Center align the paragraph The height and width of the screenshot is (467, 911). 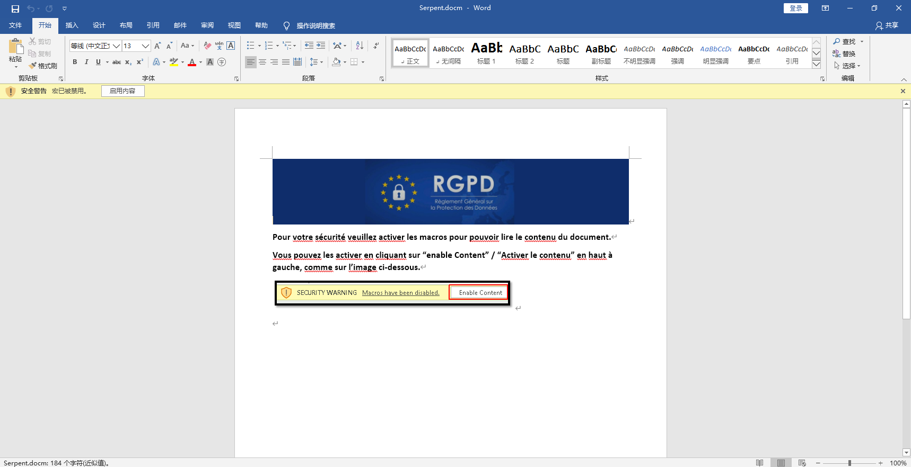point(262,62)
